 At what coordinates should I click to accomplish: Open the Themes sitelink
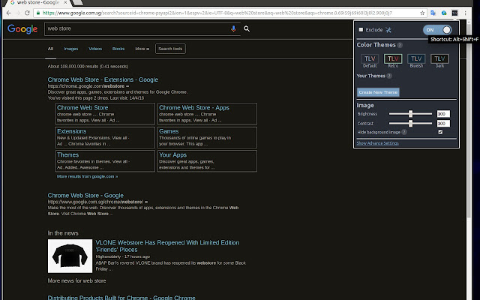point(67,155)
